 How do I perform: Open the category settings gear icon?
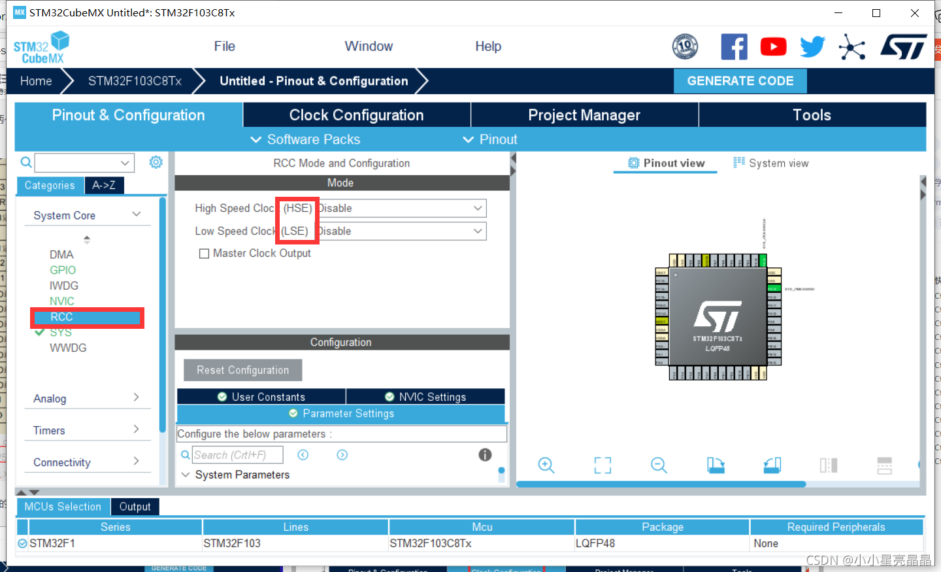pos(156,162)
